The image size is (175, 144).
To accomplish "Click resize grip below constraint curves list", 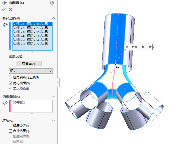I will click(32, 113).
